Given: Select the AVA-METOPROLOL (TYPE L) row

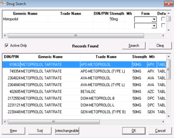Looking at the screenshot, I should (x=84, y=85).
